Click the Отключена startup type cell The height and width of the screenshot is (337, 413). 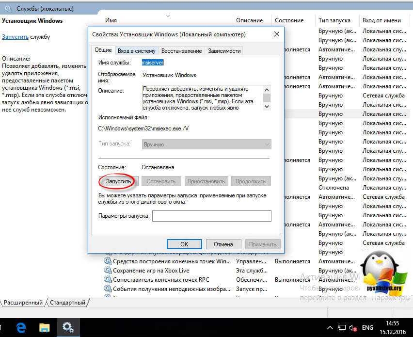coord(334,188)
